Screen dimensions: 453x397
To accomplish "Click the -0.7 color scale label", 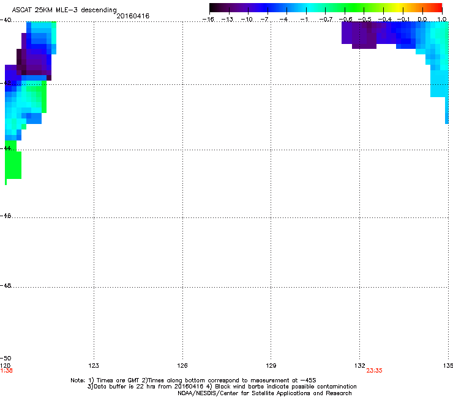I will (x=326, y=20).
